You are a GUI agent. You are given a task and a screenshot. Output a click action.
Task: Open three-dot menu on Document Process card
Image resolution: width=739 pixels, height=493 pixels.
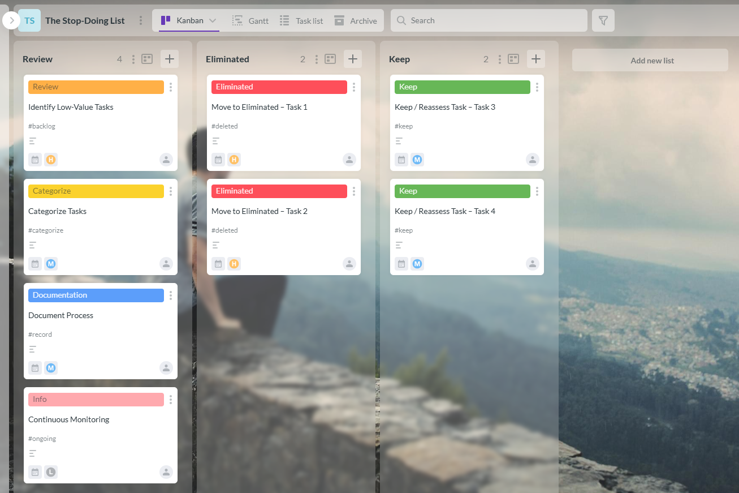171,295
